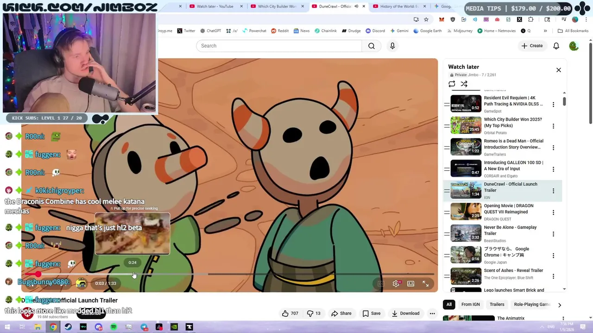Save the video to a playlist

372,313
